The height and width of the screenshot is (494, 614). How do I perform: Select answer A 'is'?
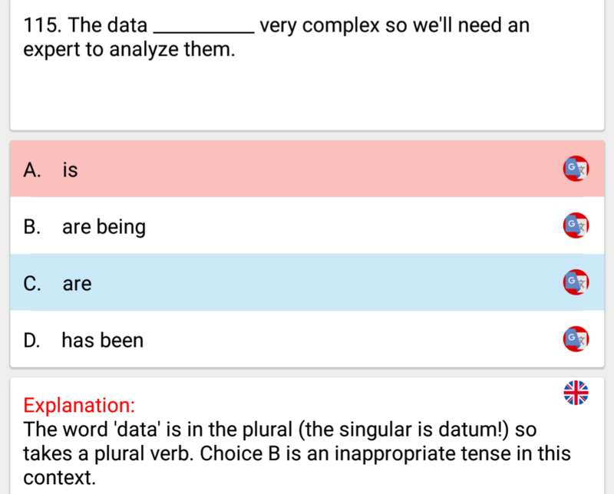click(307, 169)
